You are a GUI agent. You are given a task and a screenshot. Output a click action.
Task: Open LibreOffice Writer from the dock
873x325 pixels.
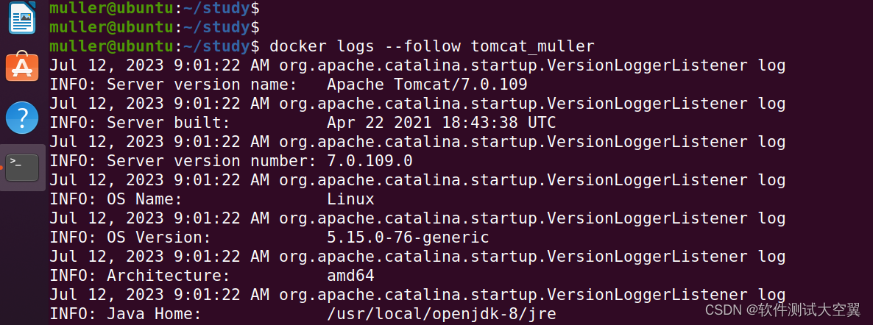click(x=22, y=18)
